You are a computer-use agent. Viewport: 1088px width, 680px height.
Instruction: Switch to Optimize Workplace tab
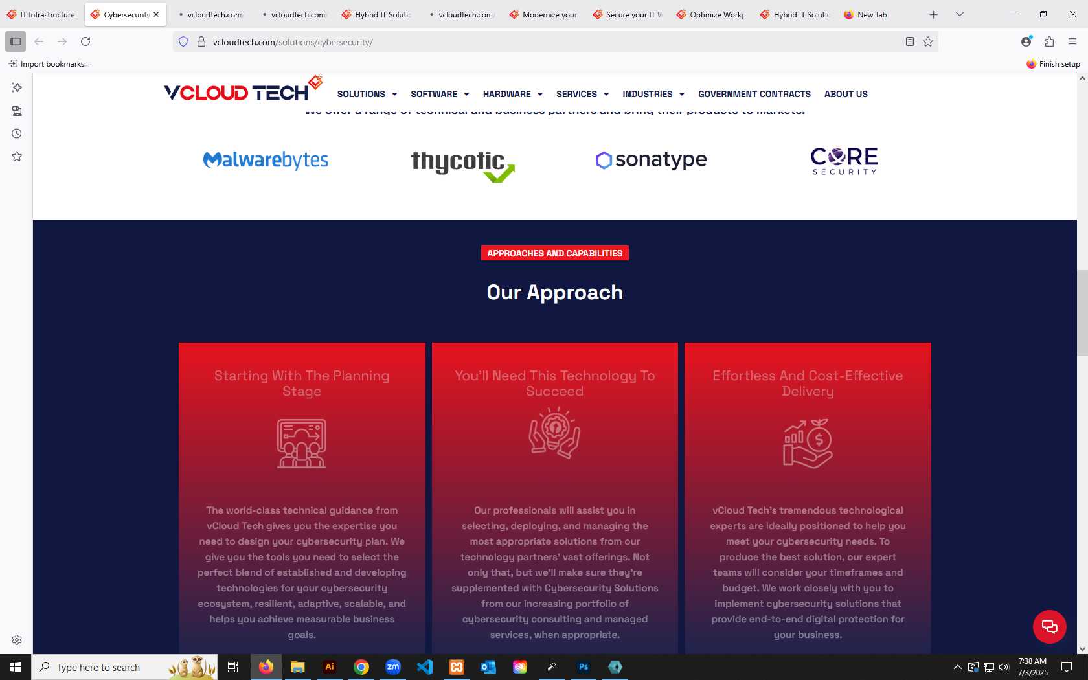(x=710, y=14)
